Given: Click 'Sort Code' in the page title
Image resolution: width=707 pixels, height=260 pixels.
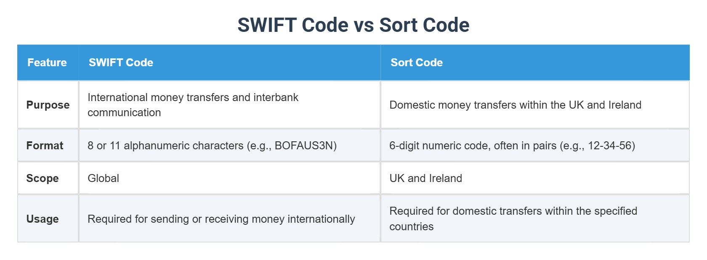Looking at the screenshot, I should coord(424,25).
